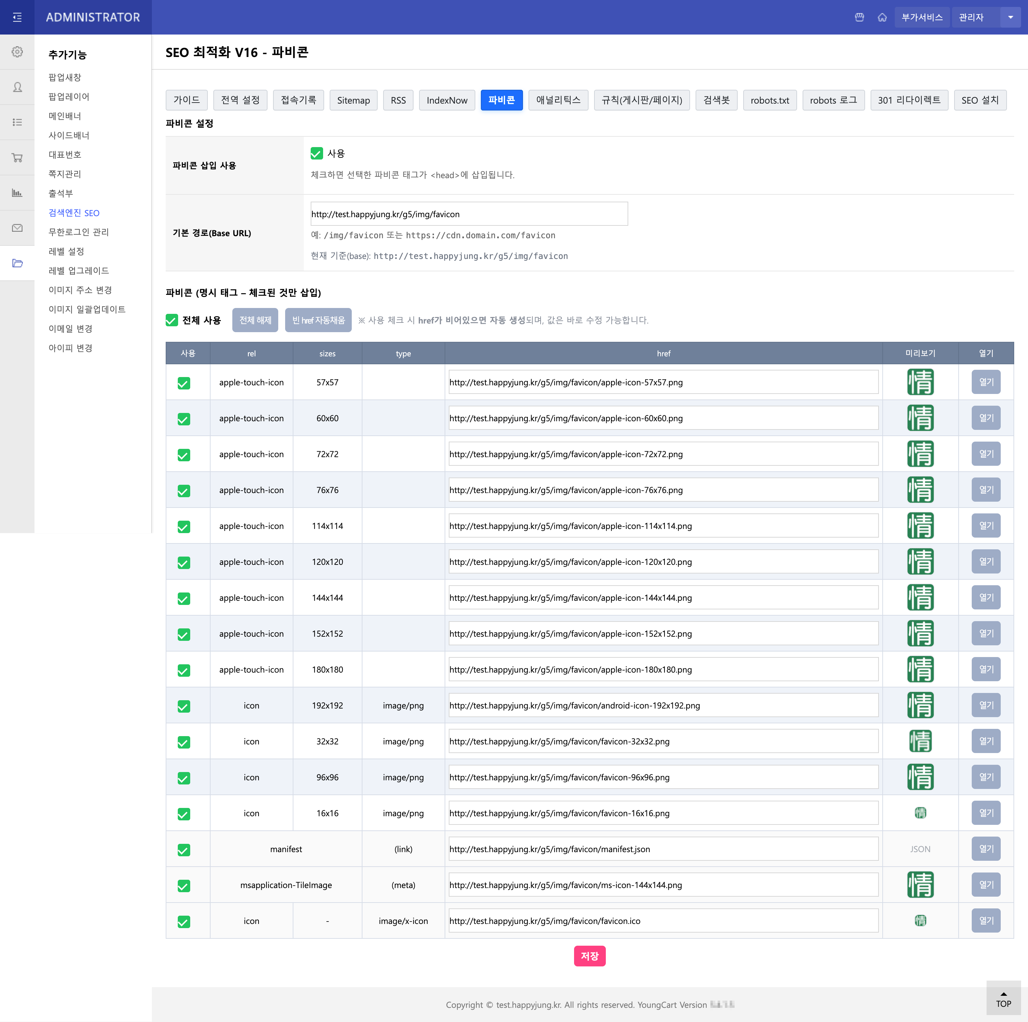Viewport: 1028px width, 1022px height.
Task: Open the shopping cart sidebar icon
Action: [17, 157]
